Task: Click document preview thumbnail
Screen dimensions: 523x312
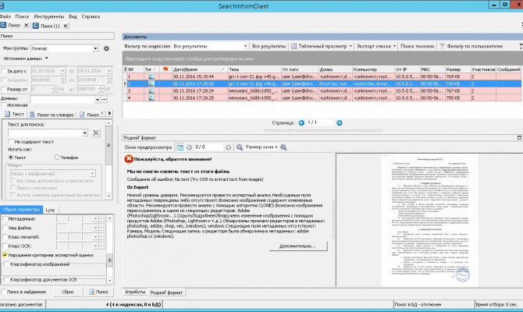Action: [x=429, y=220]
